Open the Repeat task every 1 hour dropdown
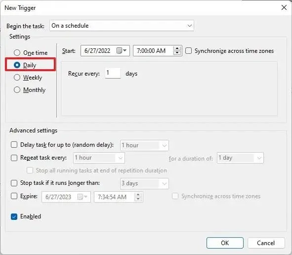 point(99,158)
